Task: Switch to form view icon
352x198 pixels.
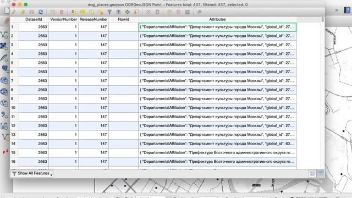Action: click(312, 174)
